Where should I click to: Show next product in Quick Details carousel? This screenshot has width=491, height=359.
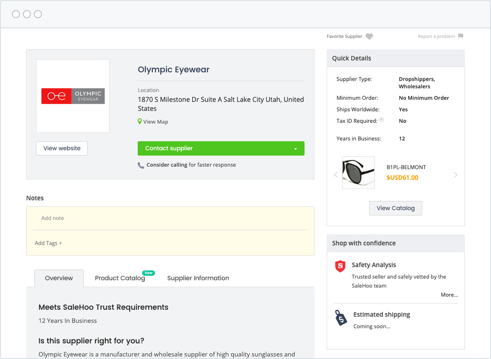coord(455,175)
